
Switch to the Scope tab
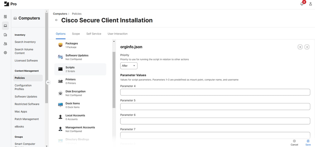76,34
